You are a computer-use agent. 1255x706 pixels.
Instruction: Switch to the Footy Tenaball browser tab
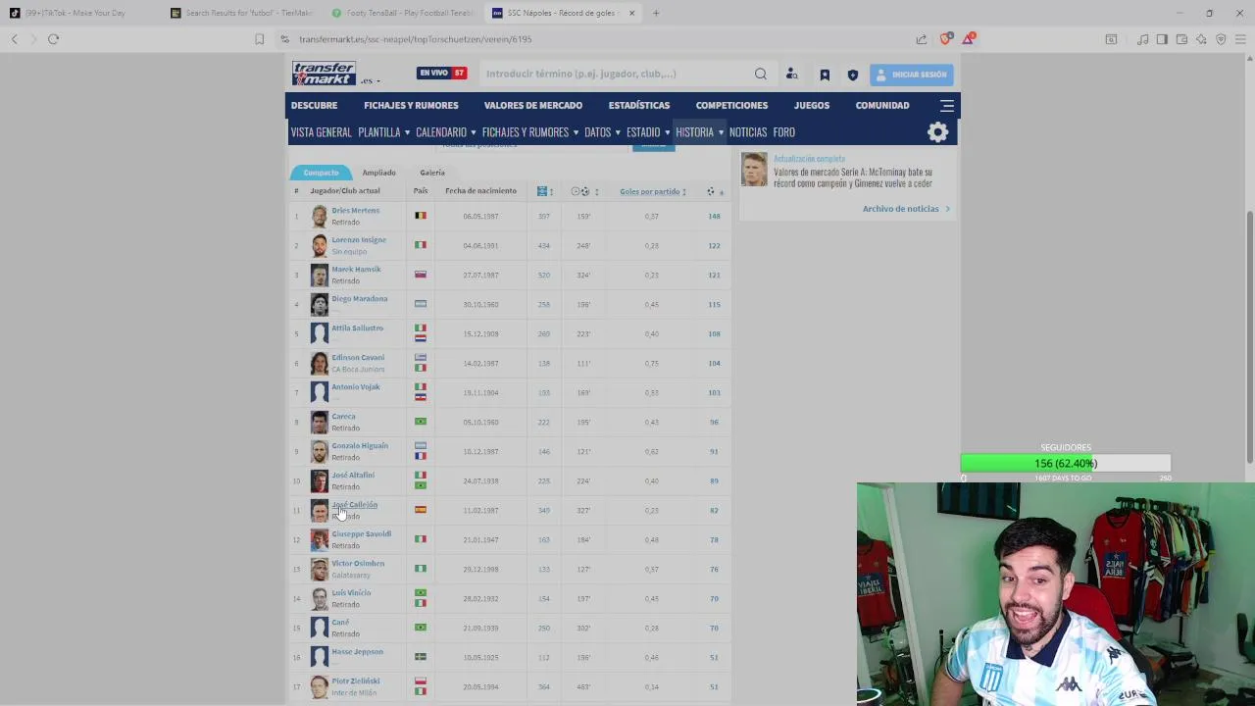click(404, 13)
